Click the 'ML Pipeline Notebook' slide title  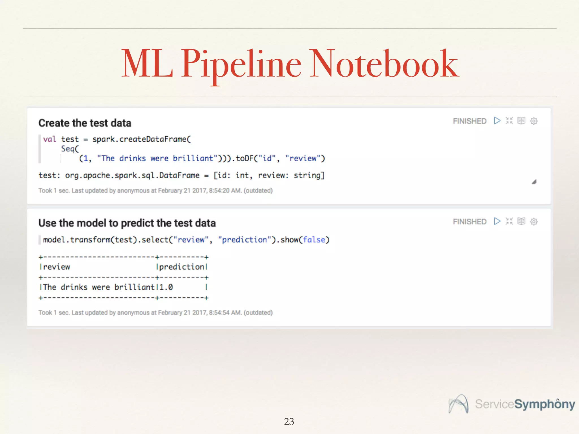290,64
